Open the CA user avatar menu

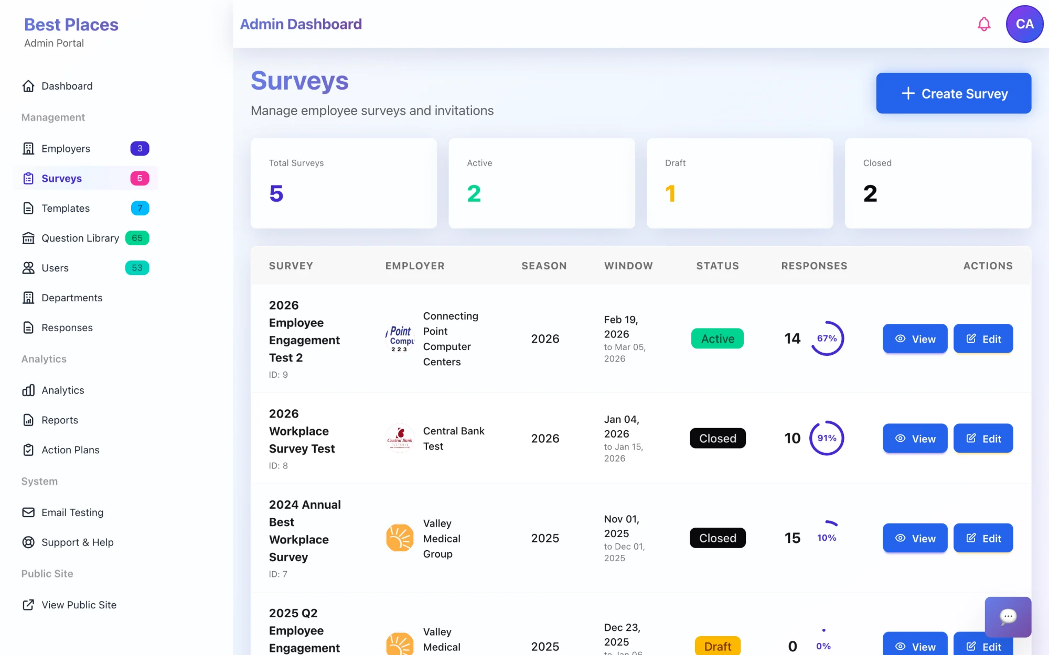click(x=1024, y=24)
